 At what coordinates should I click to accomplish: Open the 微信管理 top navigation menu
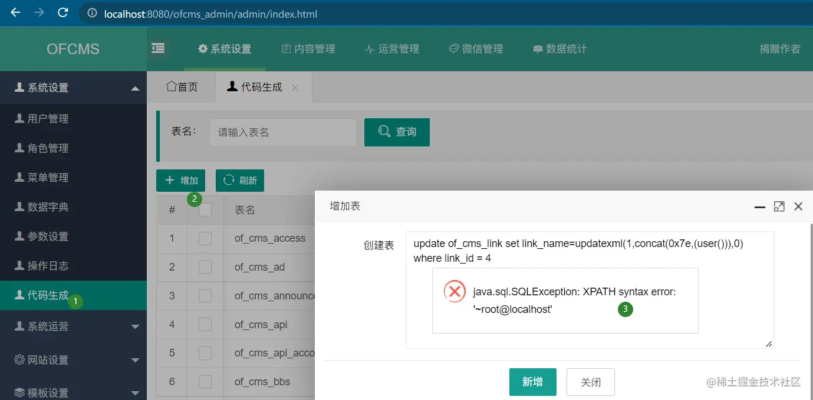(x=476, y=49)
